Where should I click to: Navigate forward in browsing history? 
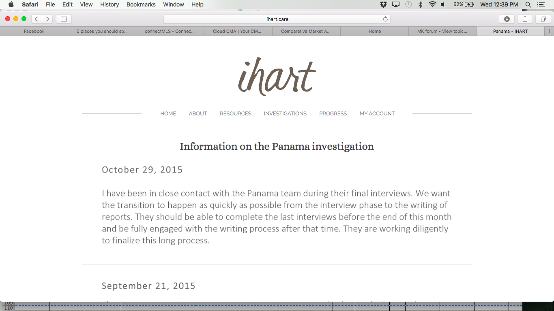click(47, 19)
